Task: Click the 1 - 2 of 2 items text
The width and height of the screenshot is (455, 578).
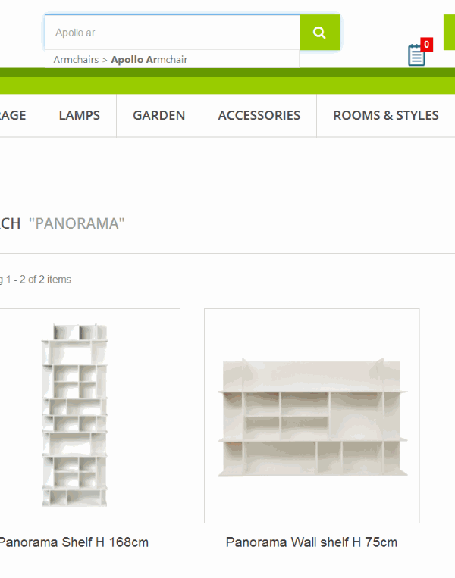Action: (39, 280)
